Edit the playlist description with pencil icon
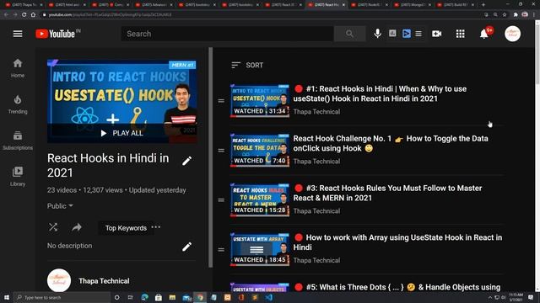The width and height of the screenshot is (540, 303). (x=186, y=247)
